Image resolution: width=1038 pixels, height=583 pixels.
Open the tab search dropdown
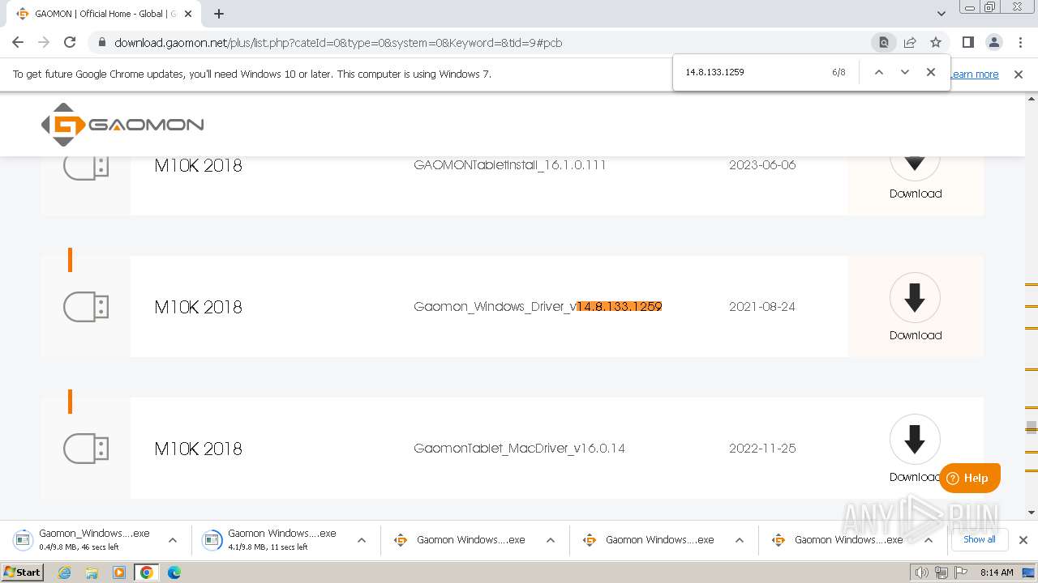(941, 14)
